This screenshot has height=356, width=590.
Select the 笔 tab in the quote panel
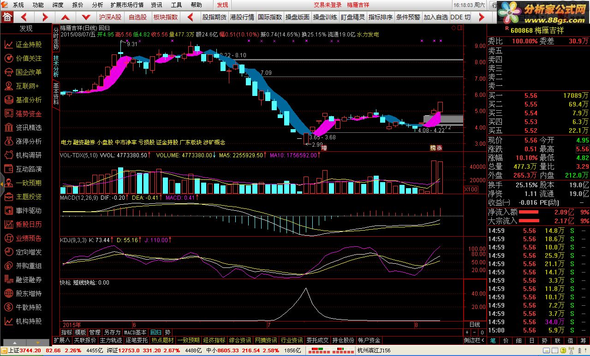click(x=493, y=340)
